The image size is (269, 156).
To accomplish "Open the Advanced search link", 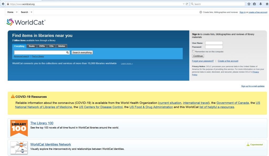I will [x=21, y=56].
